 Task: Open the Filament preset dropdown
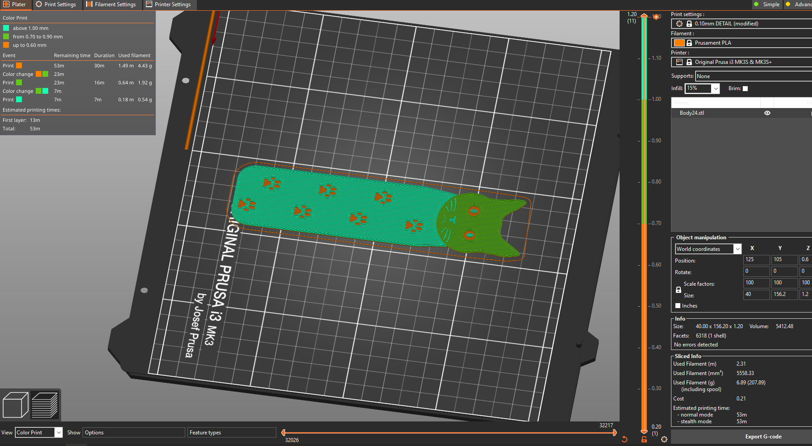point(742,43)
